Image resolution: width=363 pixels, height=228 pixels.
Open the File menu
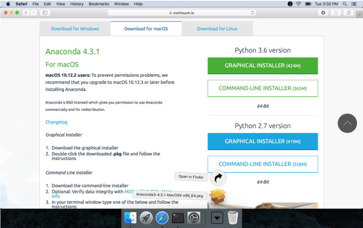[x=35, y=4]
